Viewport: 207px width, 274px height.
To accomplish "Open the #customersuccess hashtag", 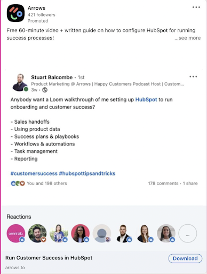I will click(34, 173).
